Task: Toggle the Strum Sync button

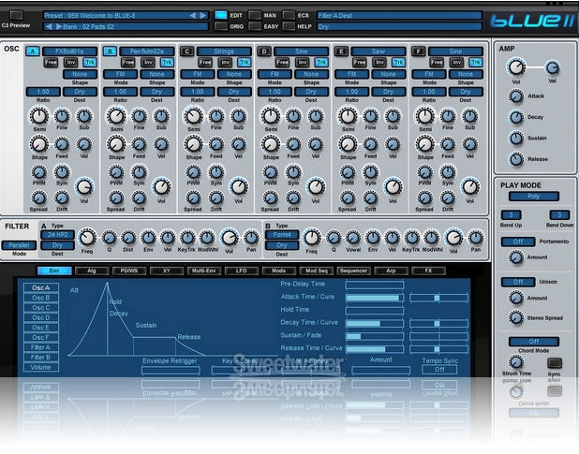Action: pyautogui.click(x=555, y=363)
